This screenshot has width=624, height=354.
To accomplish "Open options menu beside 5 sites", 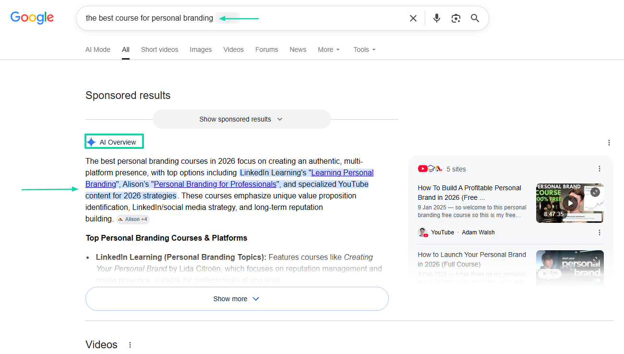I will [x=600, y=169].
